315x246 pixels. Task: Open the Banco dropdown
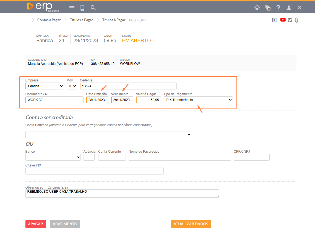53,157
